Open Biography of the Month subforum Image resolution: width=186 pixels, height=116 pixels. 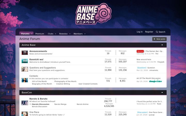[42, 84]
